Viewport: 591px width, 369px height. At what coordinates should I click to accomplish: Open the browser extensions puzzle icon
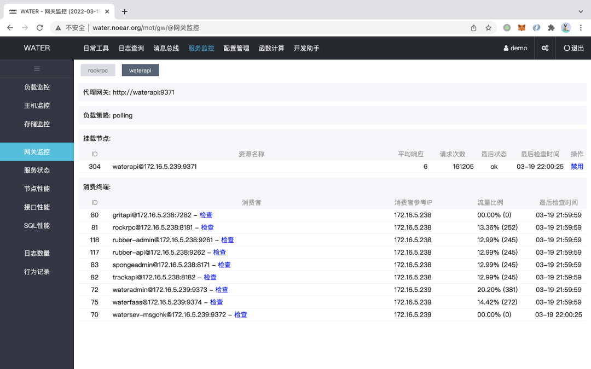coord(551,28)
